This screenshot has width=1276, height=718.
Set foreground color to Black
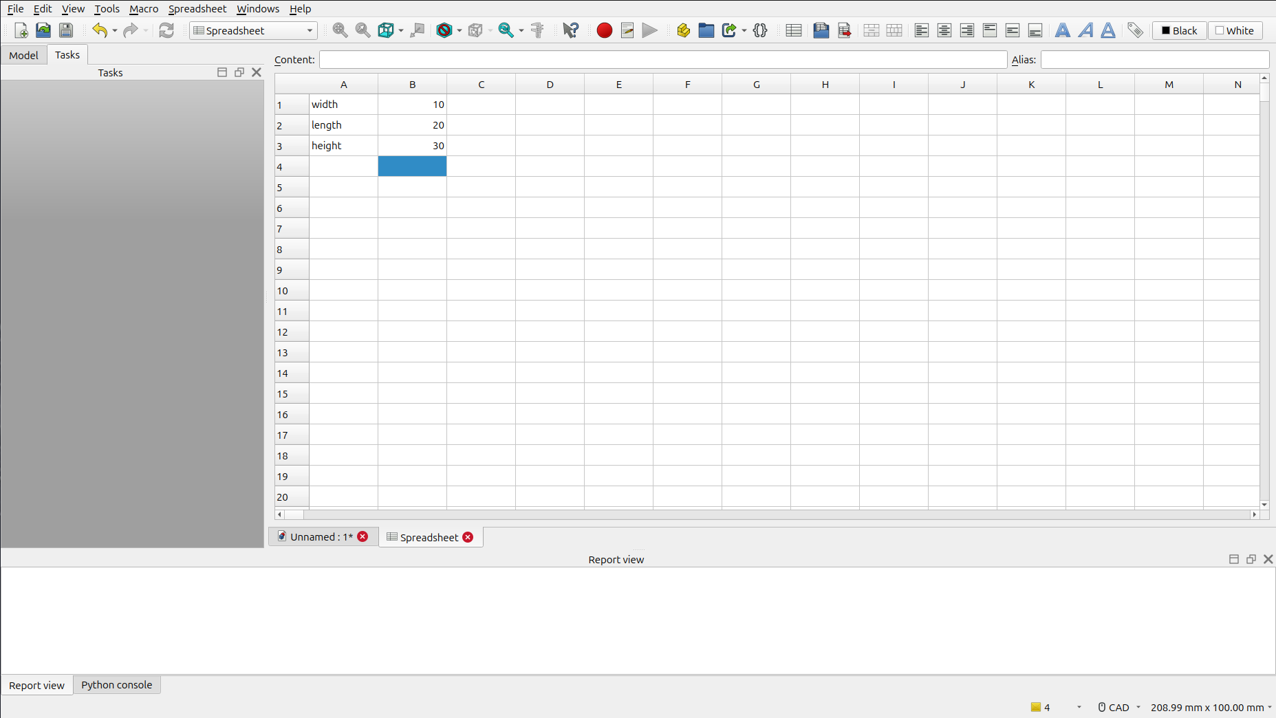[x=1178, y=30]
